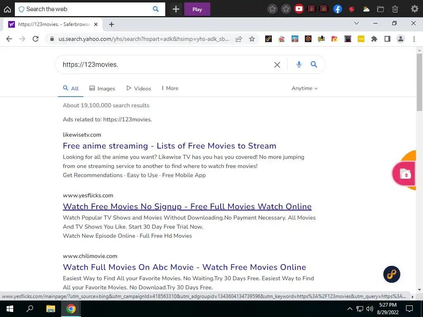Click the trash can icon in top bar
423x317 pixels.
[395, 9]
